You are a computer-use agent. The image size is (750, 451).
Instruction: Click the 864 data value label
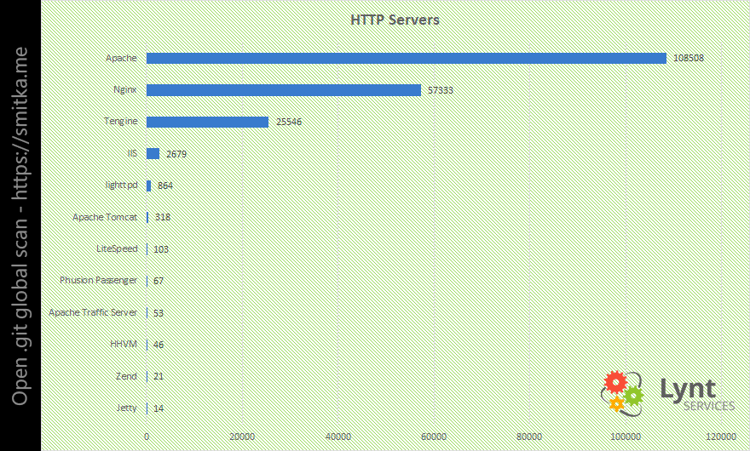point(165,186)
